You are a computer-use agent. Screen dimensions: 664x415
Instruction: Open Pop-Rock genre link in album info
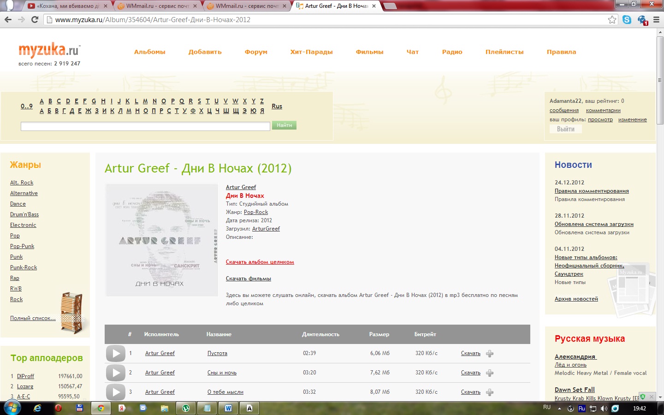[x=256, y=212]
